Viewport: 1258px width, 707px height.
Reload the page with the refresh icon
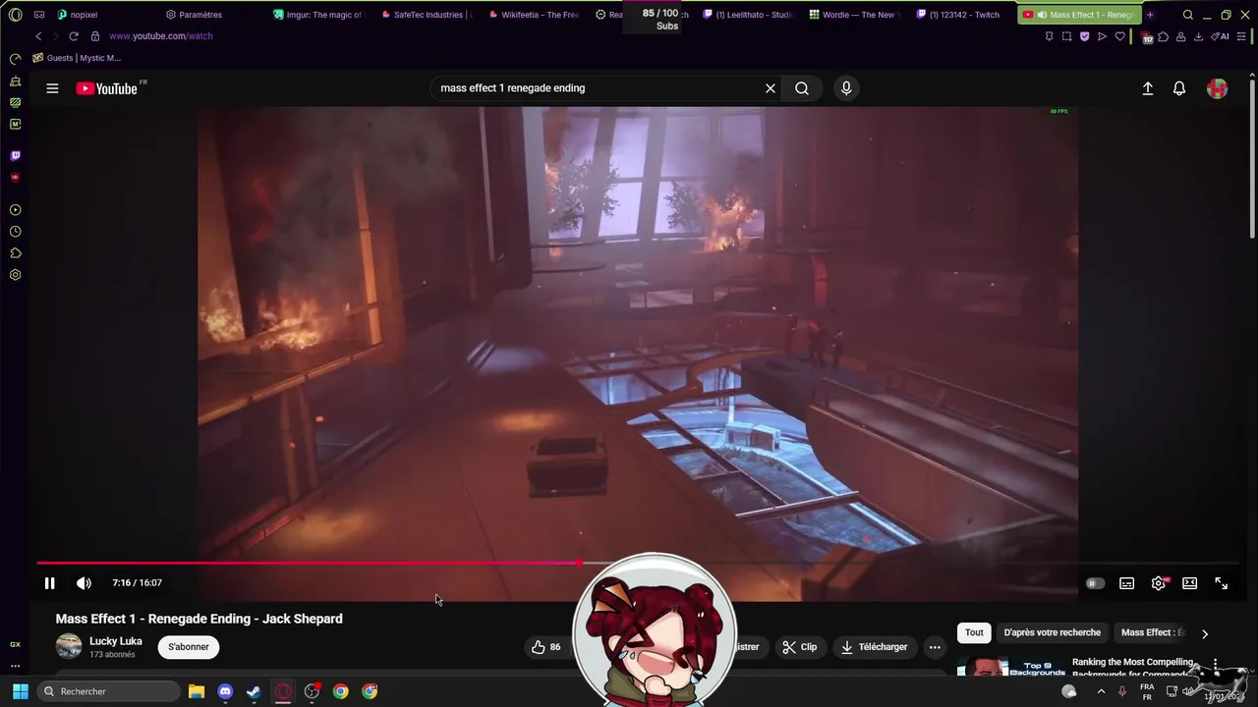(x=73, y=36)
